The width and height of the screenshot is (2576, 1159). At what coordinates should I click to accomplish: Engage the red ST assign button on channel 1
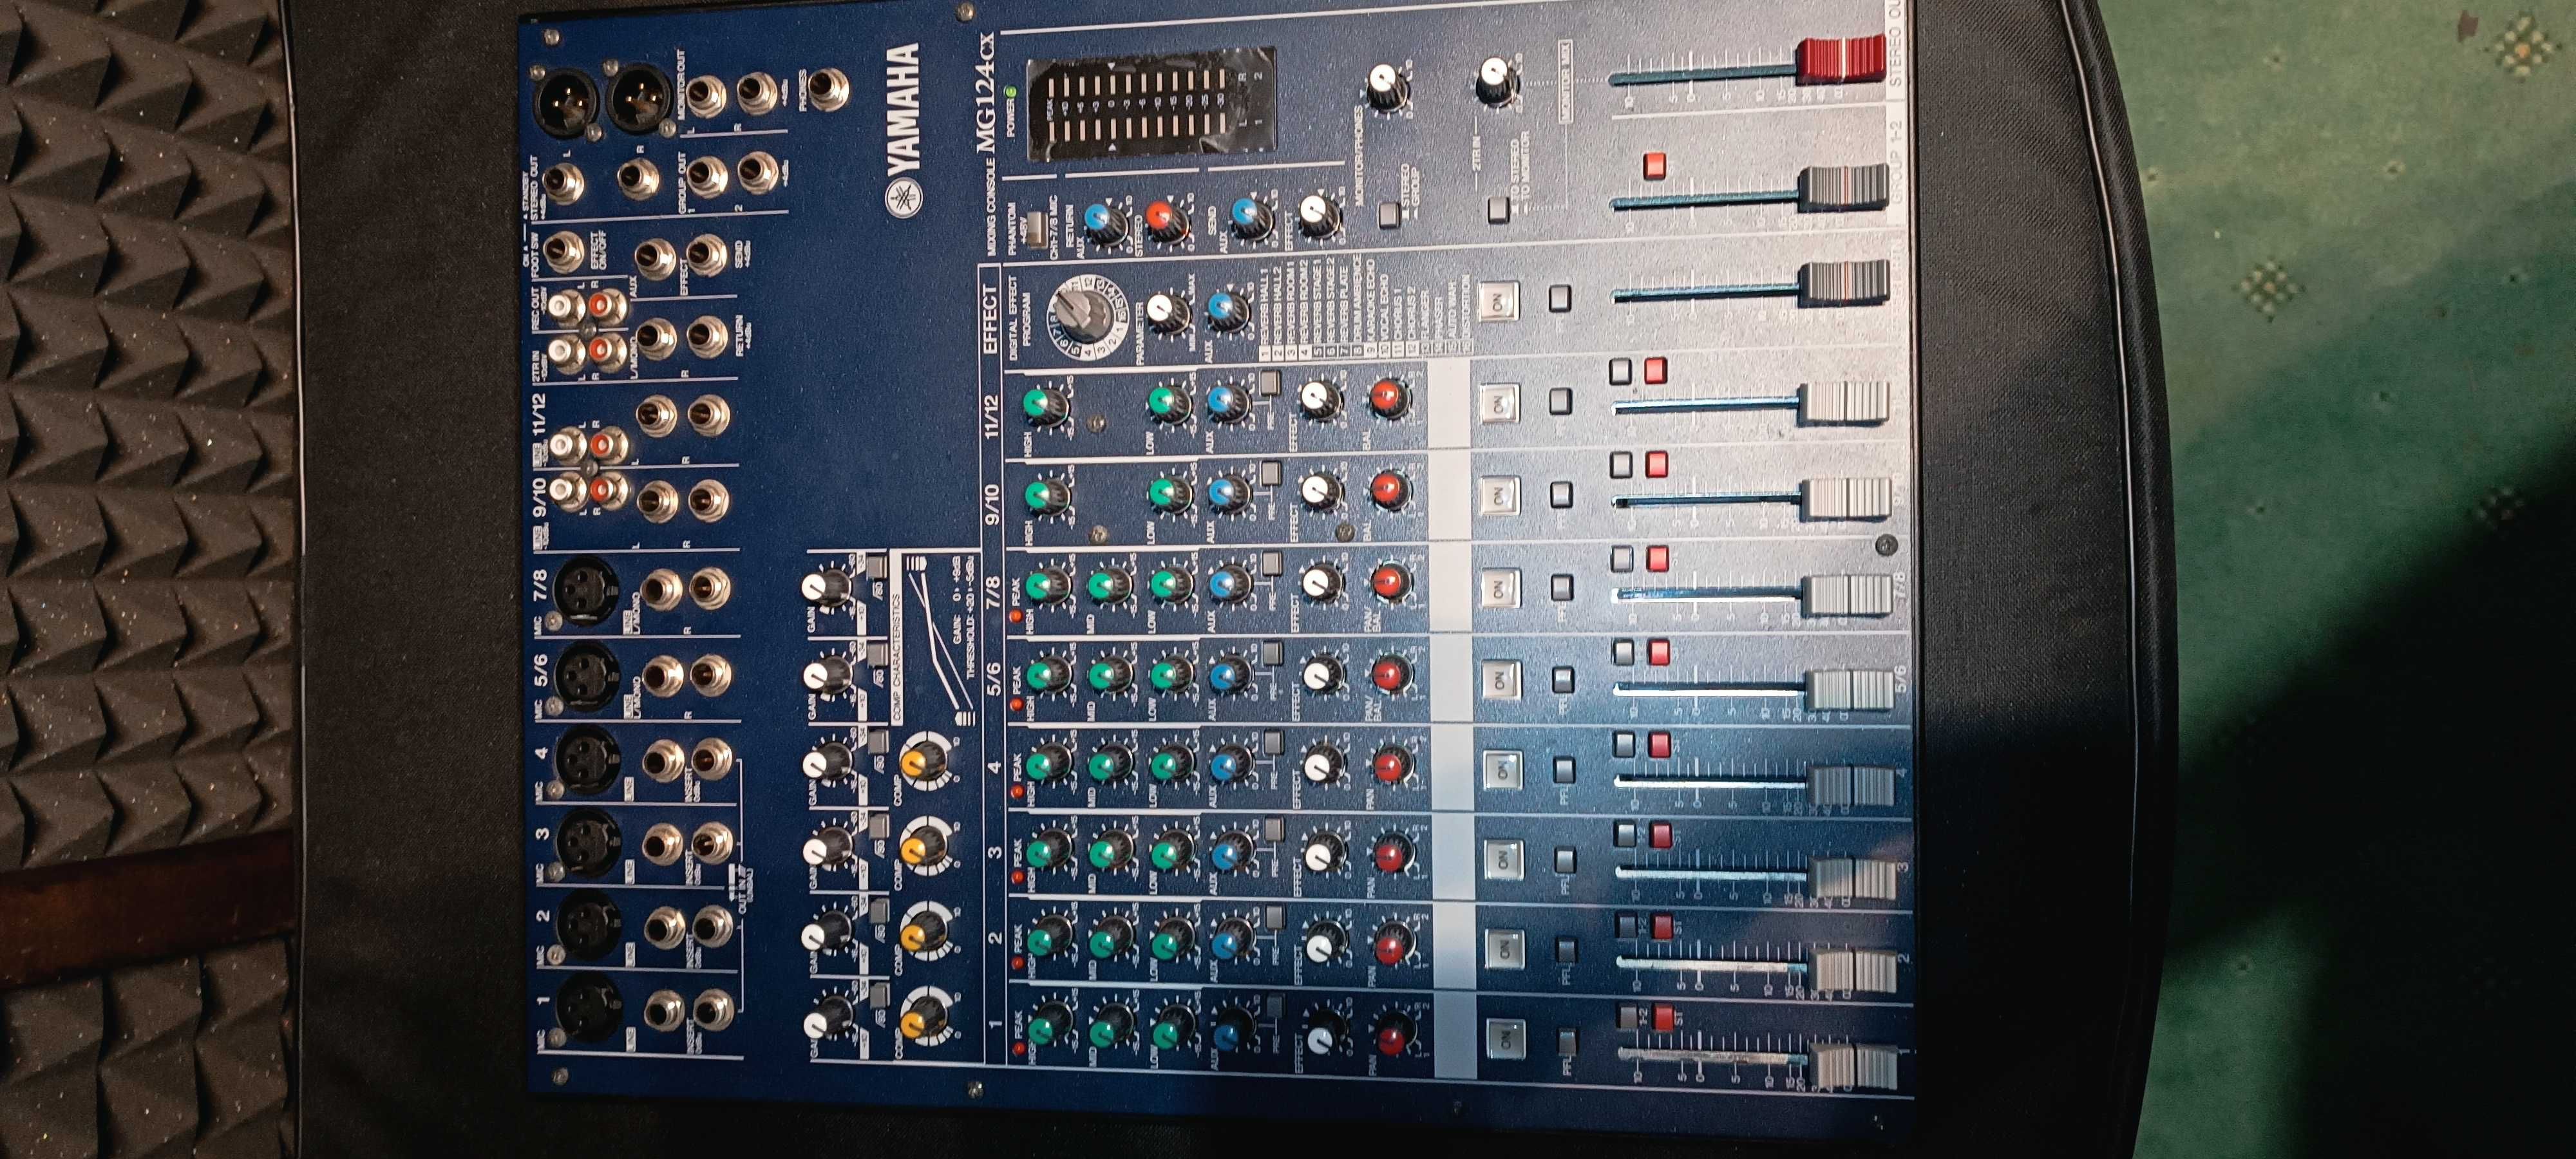(1663, 1018)
